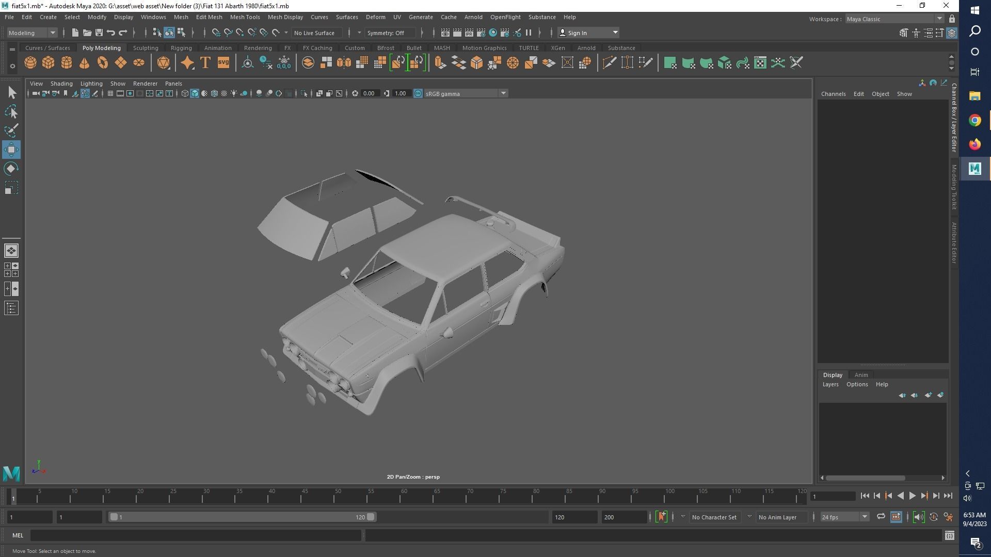Click Layers in the Layer Editor
991x557 pixels.
830,384
